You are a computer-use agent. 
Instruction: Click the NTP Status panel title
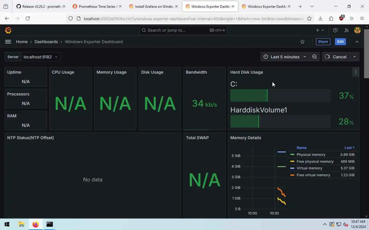click(x=31, y=138)
